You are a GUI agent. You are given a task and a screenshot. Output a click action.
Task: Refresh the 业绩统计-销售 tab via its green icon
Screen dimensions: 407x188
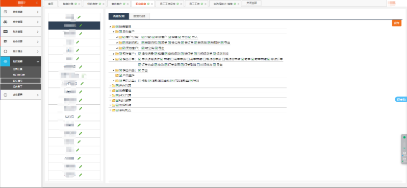coord(235,4)
